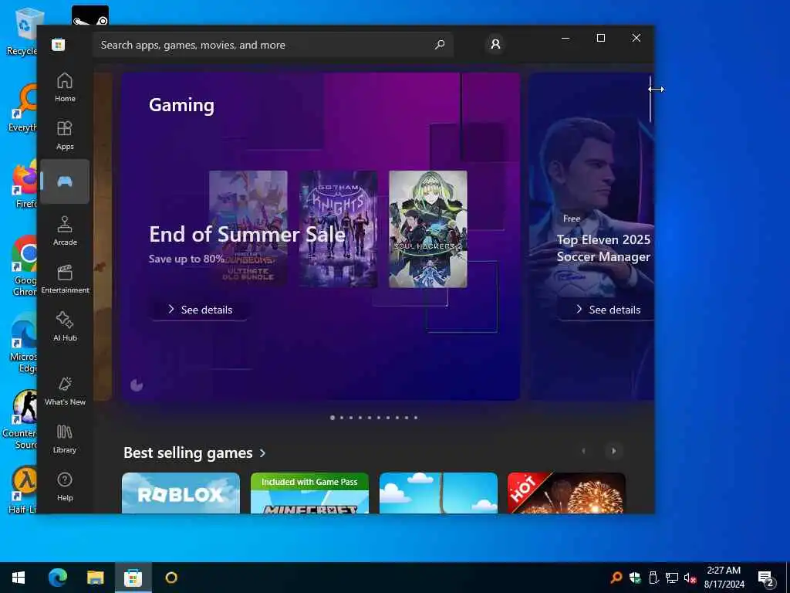
Task: Open the Help section
Action: coord(65,487)
